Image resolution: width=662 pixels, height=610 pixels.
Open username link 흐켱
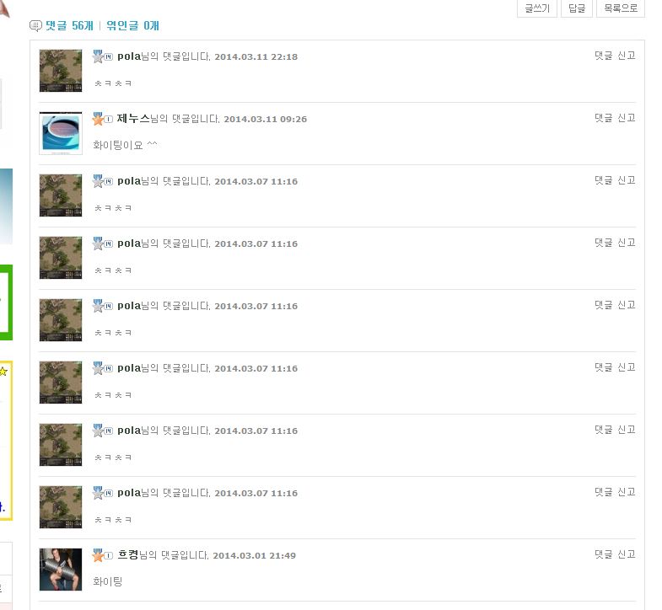click(128, 554)
